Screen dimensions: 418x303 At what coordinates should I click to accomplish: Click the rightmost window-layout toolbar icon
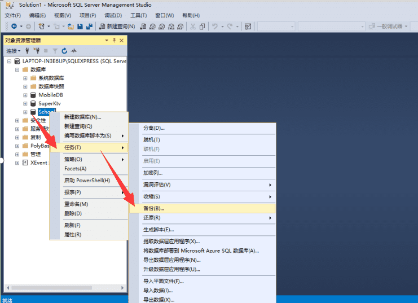pyautogui.click(x=248, y=26)
